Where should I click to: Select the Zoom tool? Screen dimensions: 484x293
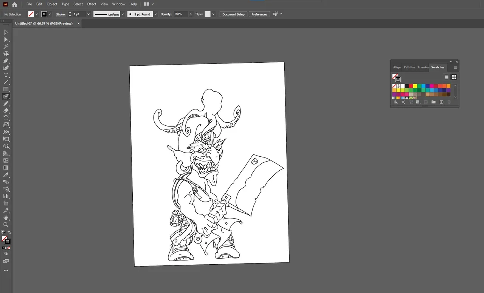click(6, 225)
